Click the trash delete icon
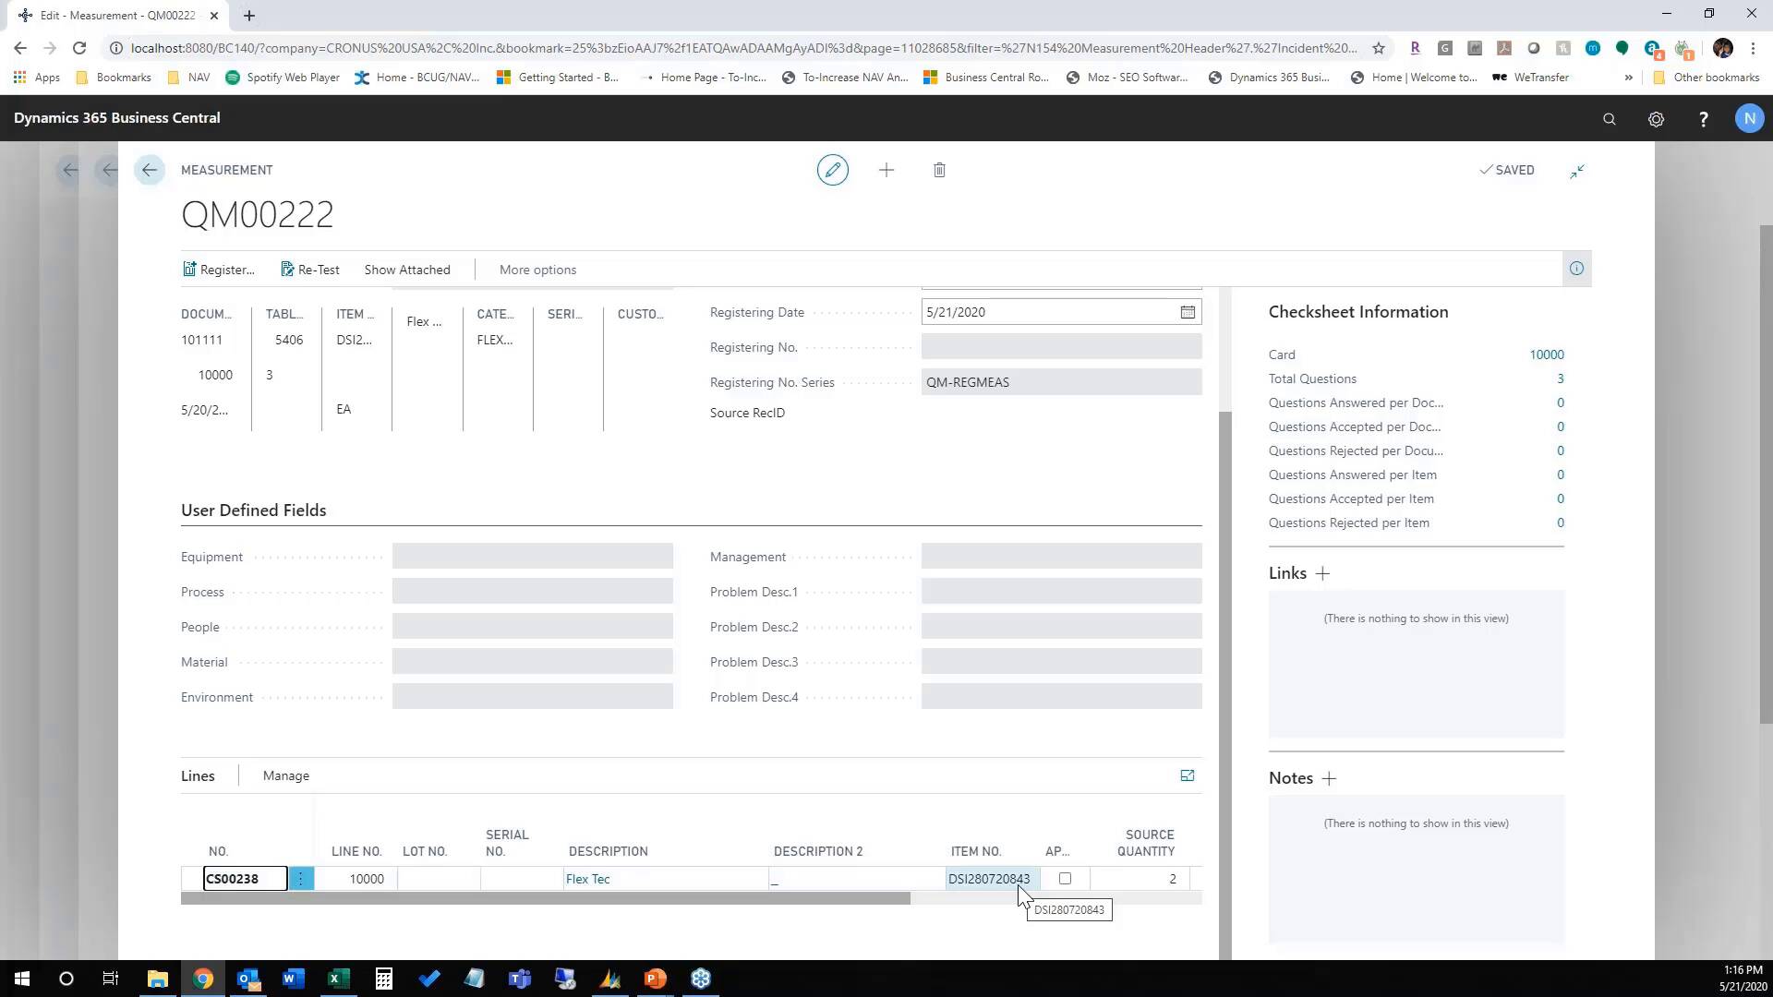Screen dimensions: 1773x997 (939, 170)
